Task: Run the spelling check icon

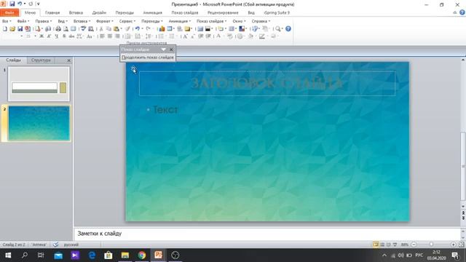Action: tap(84, 29)
